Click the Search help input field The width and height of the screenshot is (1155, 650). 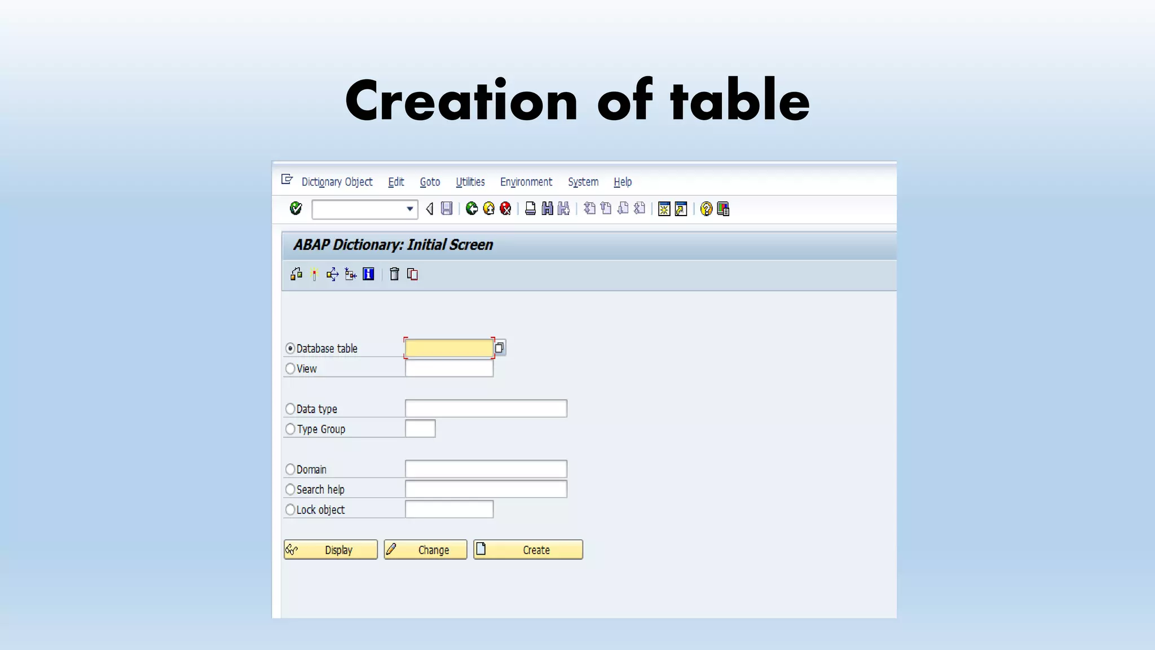[486, 489]
